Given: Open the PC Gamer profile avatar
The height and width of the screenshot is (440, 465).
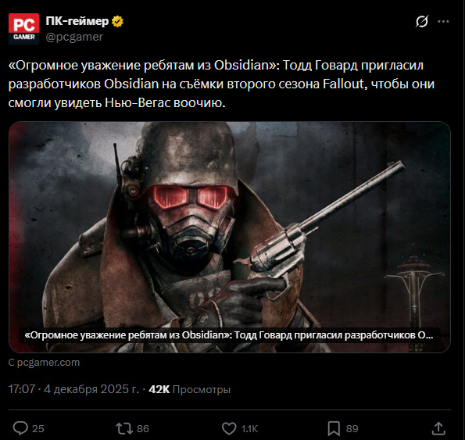Looking at the screenshot, I should pyautogui.click(x=23, y=28).
